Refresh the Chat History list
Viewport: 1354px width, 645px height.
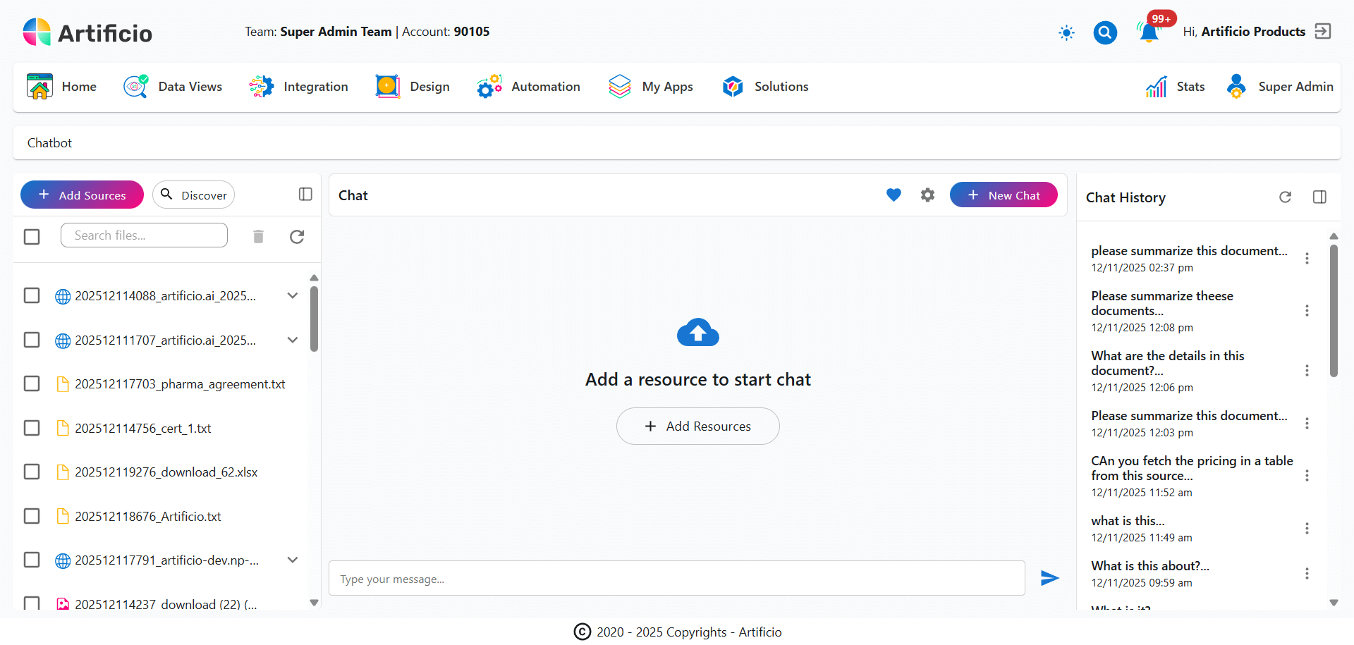1285,197
